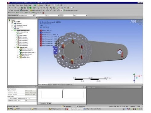Select the Pan view tool icon
Screen dimensions: 151x113
pyautogui.click(x=41, y=8)
